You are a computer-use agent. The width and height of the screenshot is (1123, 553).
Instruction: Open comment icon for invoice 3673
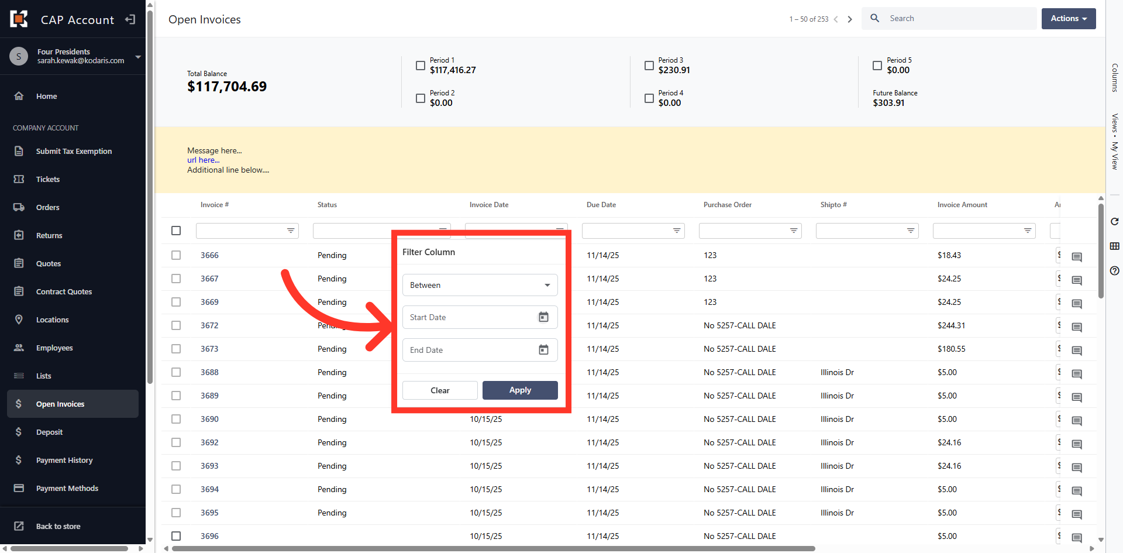(x=1077, y=351)
